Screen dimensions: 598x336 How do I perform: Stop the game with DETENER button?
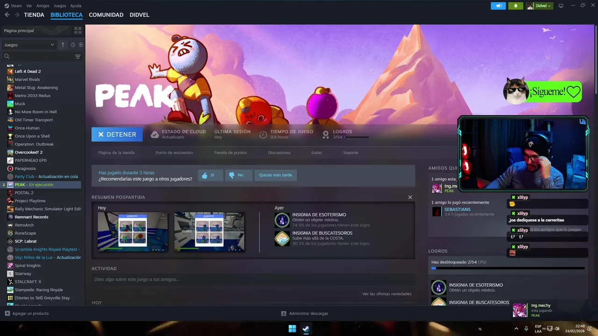tap(117, 134)
